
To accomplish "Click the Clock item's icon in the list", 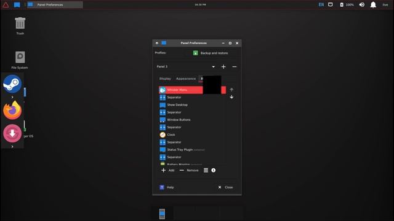I will (x=163, y=135).
